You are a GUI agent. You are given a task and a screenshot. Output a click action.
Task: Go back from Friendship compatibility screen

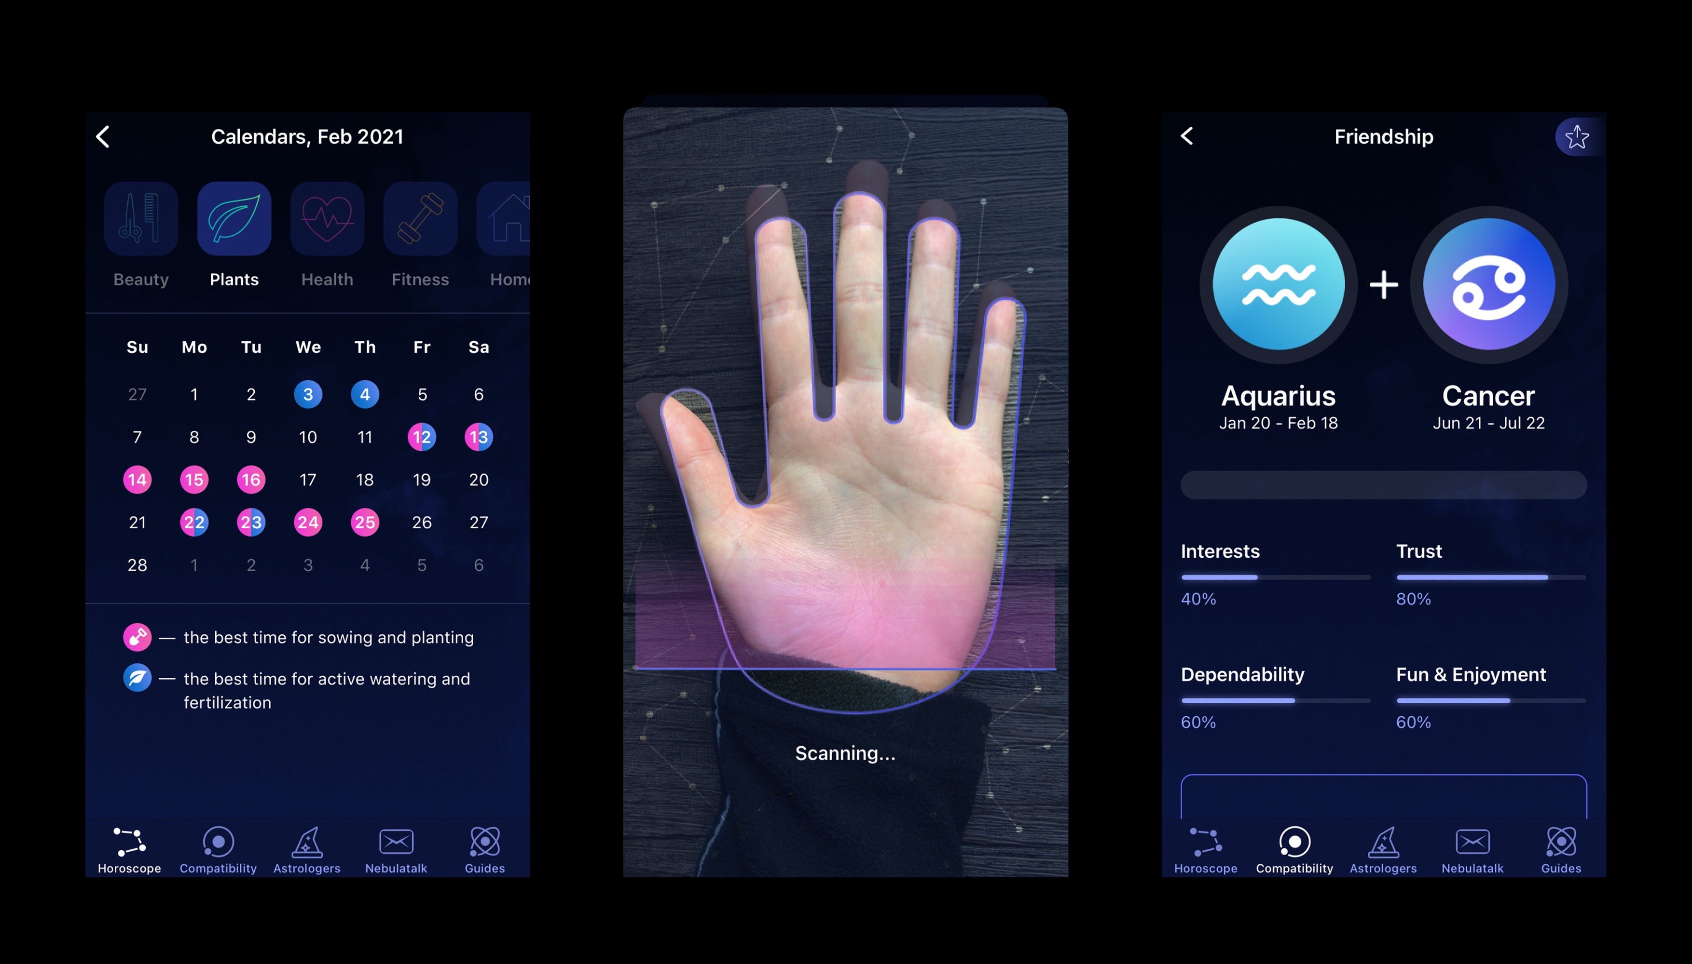[1186, 136]
